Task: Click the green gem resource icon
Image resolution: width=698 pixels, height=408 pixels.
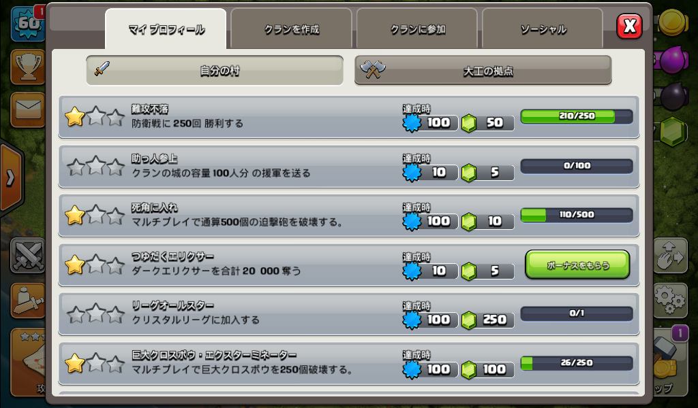Action: pos(673,131)
